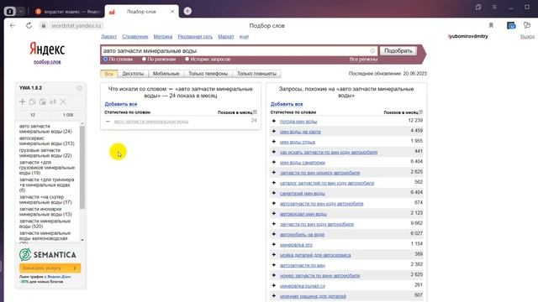Open 'Маркет' link
The width and height of the screenshot is (538, 302).
[226, 36]
